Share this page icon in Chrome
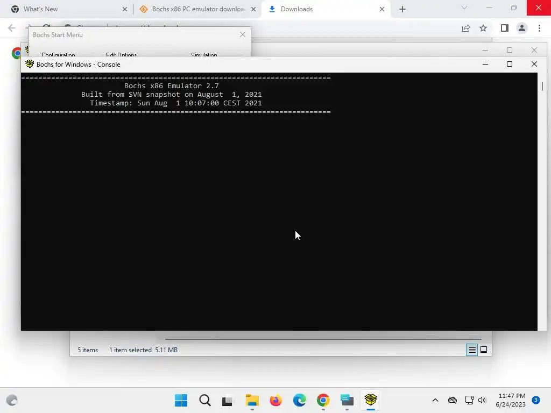The height and width of the screenshot is (413, 551). 466,28
